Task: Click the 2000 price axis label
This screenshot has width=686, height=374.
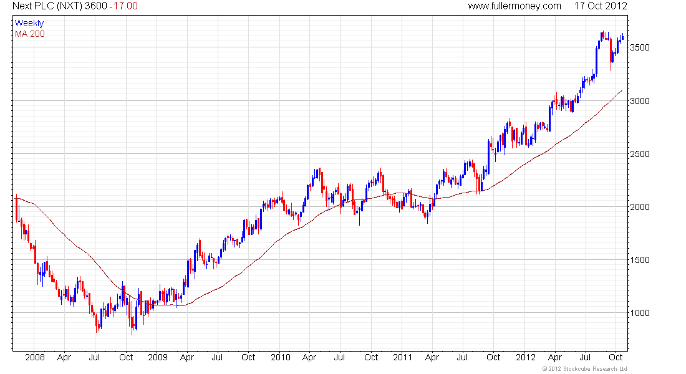Action: pos(640,207)
